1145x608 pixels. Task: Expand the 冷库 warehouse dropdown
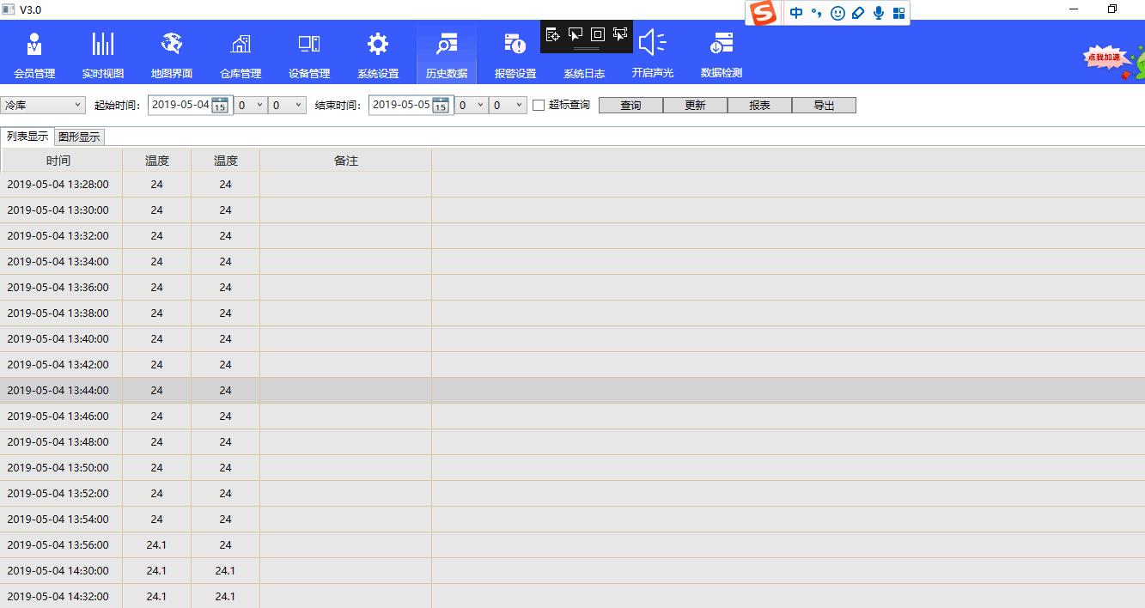click(x=42, y=105)
